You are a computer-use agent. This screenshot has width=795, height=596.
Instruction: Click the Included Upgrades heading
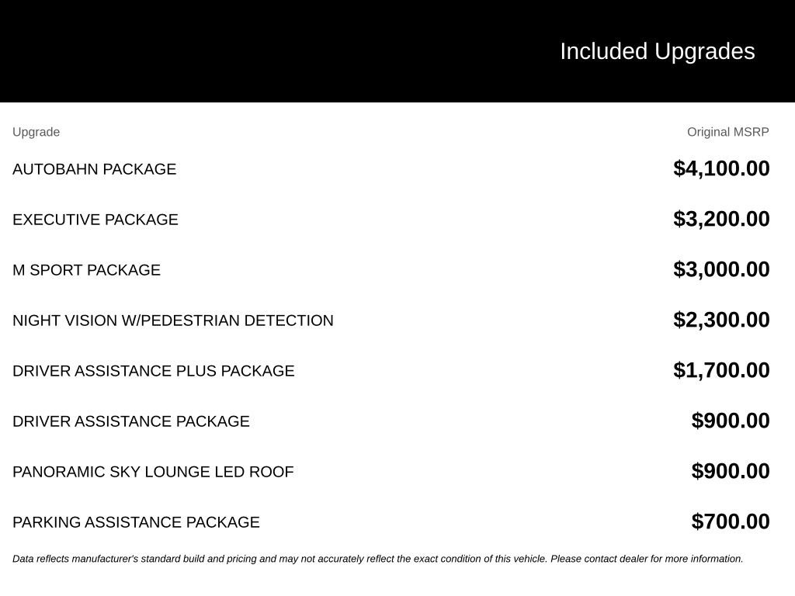click(x=657, y=52)
